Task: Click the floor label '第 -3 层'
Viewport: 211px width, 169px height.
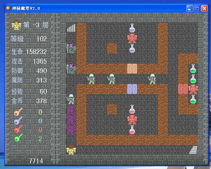Action: click(36, 25)
